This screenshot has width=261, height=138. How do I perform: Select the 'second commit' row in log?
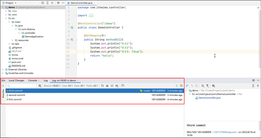click(95, 95)
